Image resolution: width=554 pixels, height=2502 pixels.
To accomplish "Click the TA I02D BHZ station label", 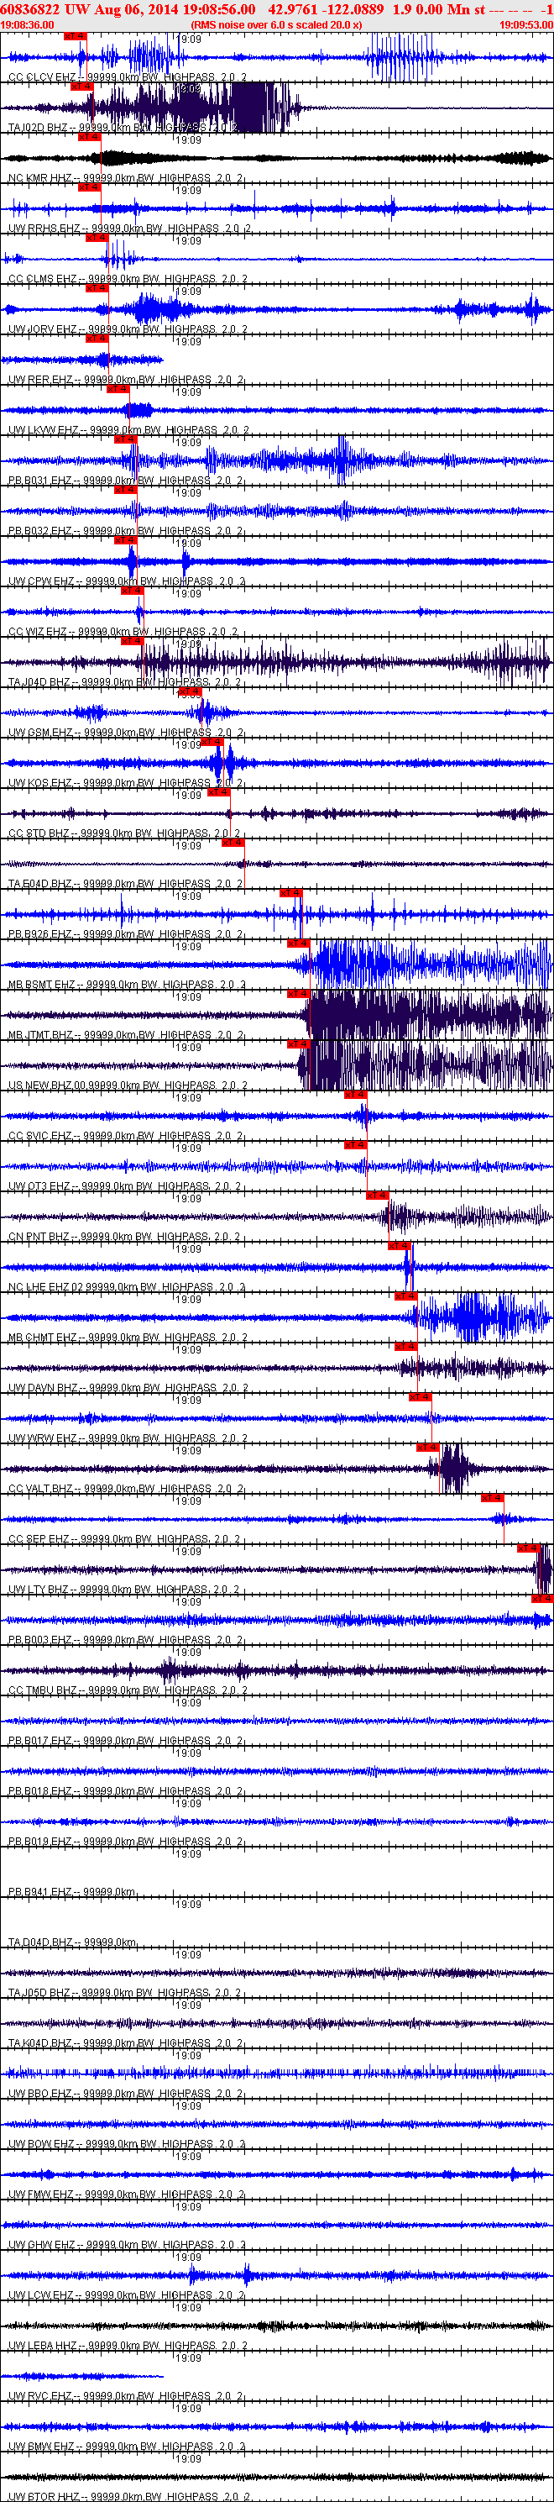I will point(123,127).
